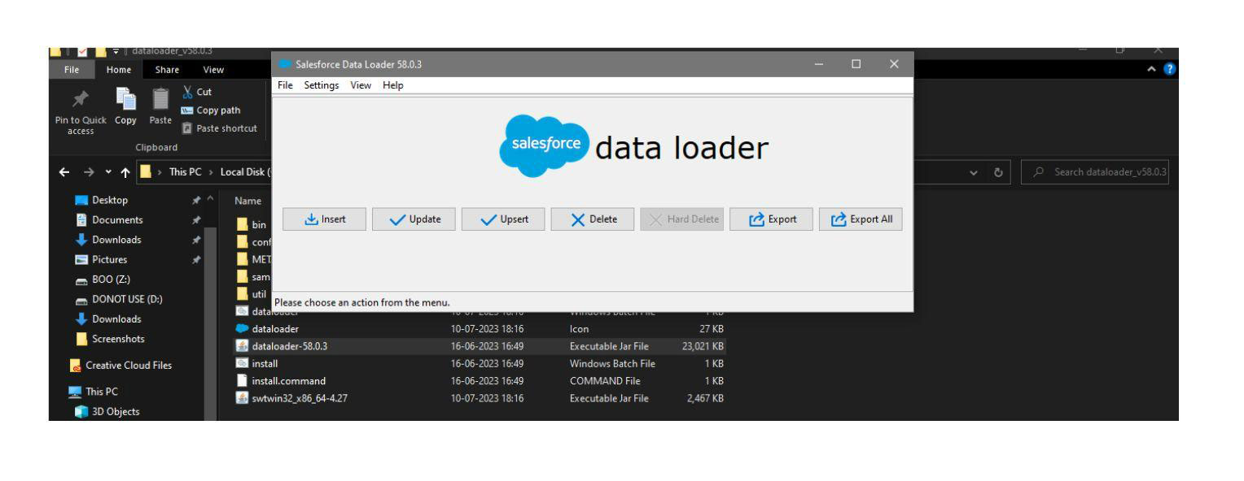1244x481 pixels.
Task: Click the Delete button in Data Loader
Action: coord(591,219)
